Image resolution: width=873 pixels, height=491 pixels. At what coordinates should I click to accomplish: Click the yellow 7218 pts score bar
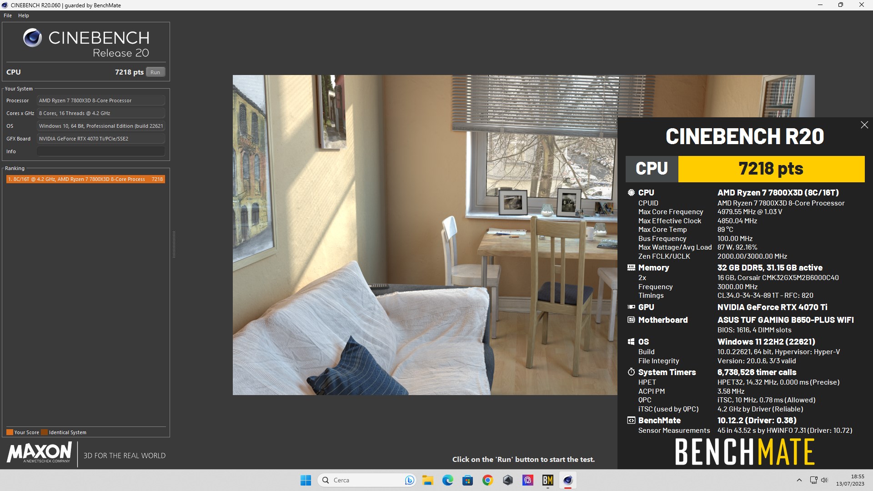(x=771, y=169)
